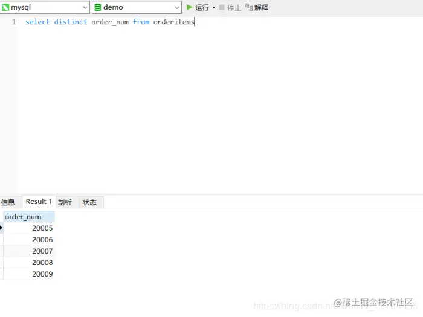Switch to the 信息 tab
Image resolution: width=423 pixels, height=317 pixels.
8,202
